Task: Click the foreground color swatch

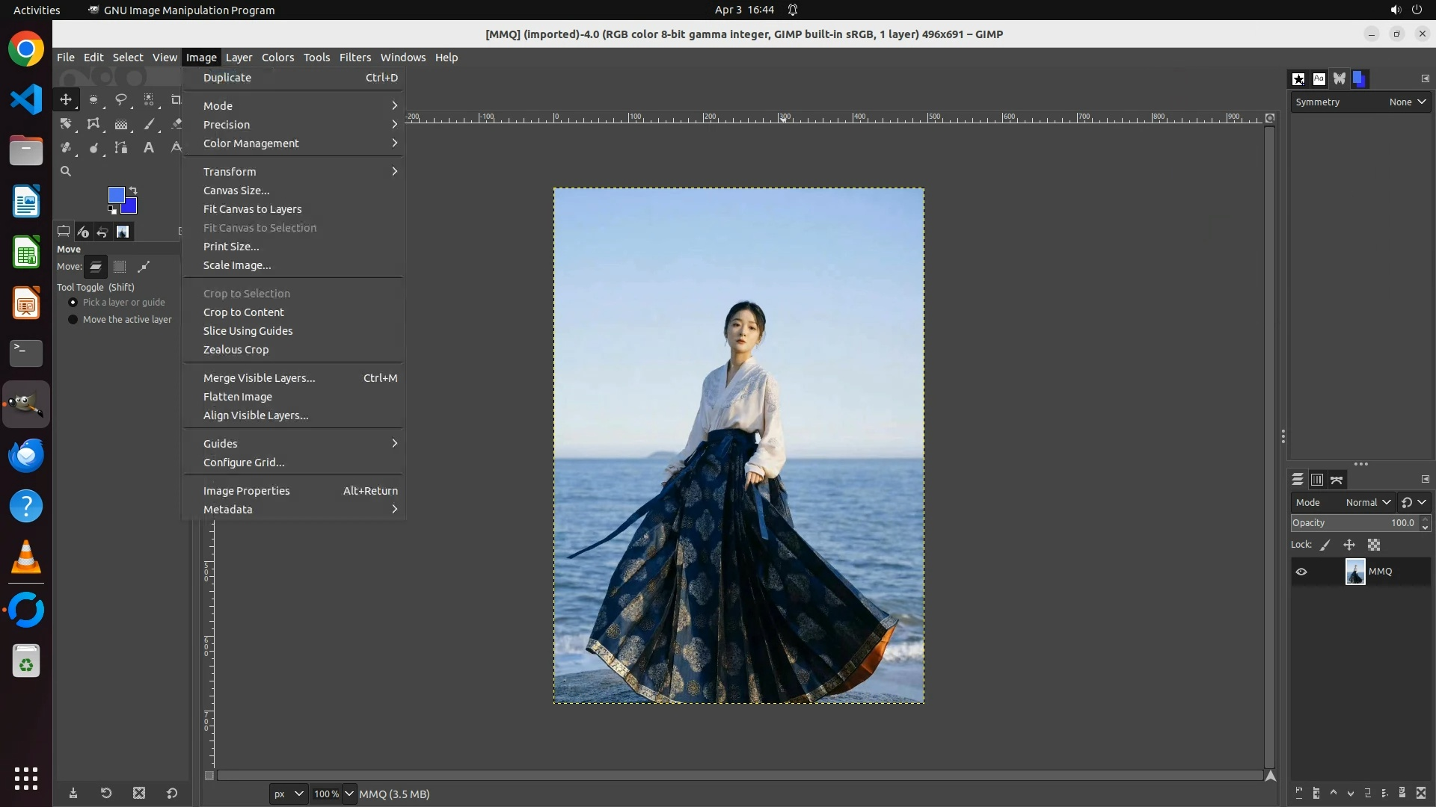Action: (116, 195)
